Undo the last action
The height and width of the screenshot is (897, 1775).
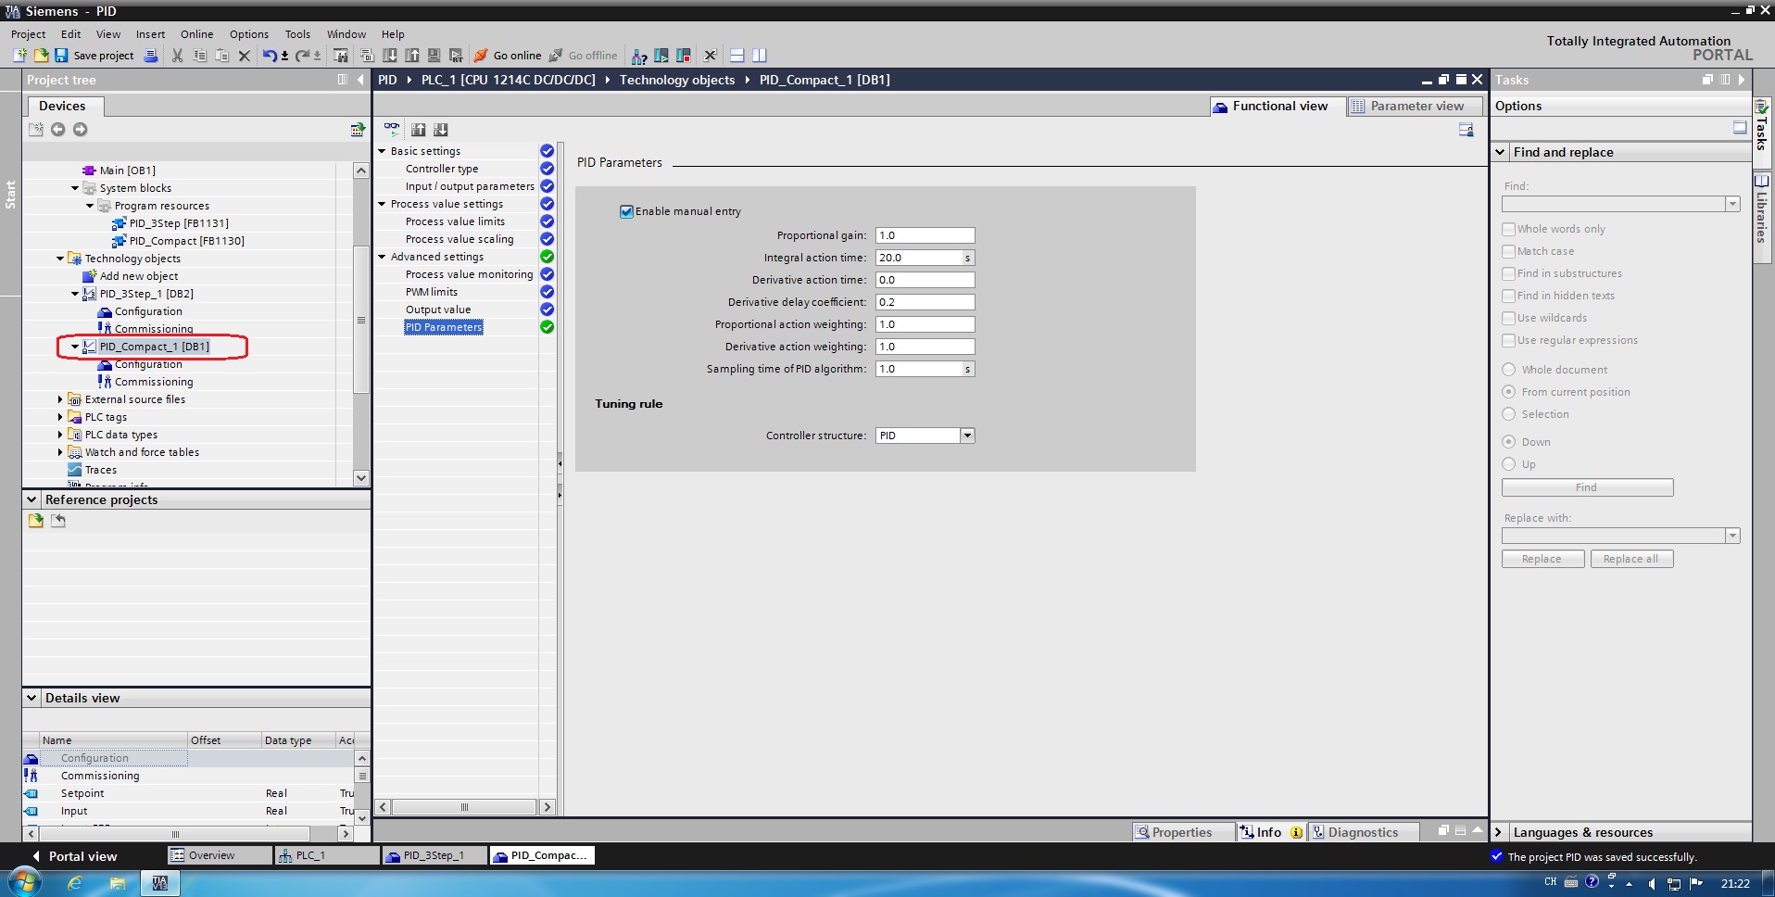[x=269, y=56]
